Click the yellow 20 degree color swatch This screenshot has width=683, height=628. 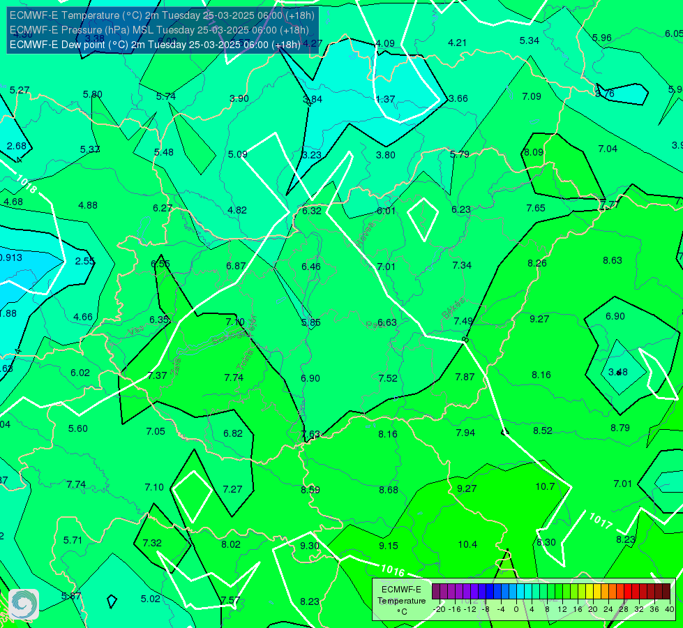pos(590,592)
